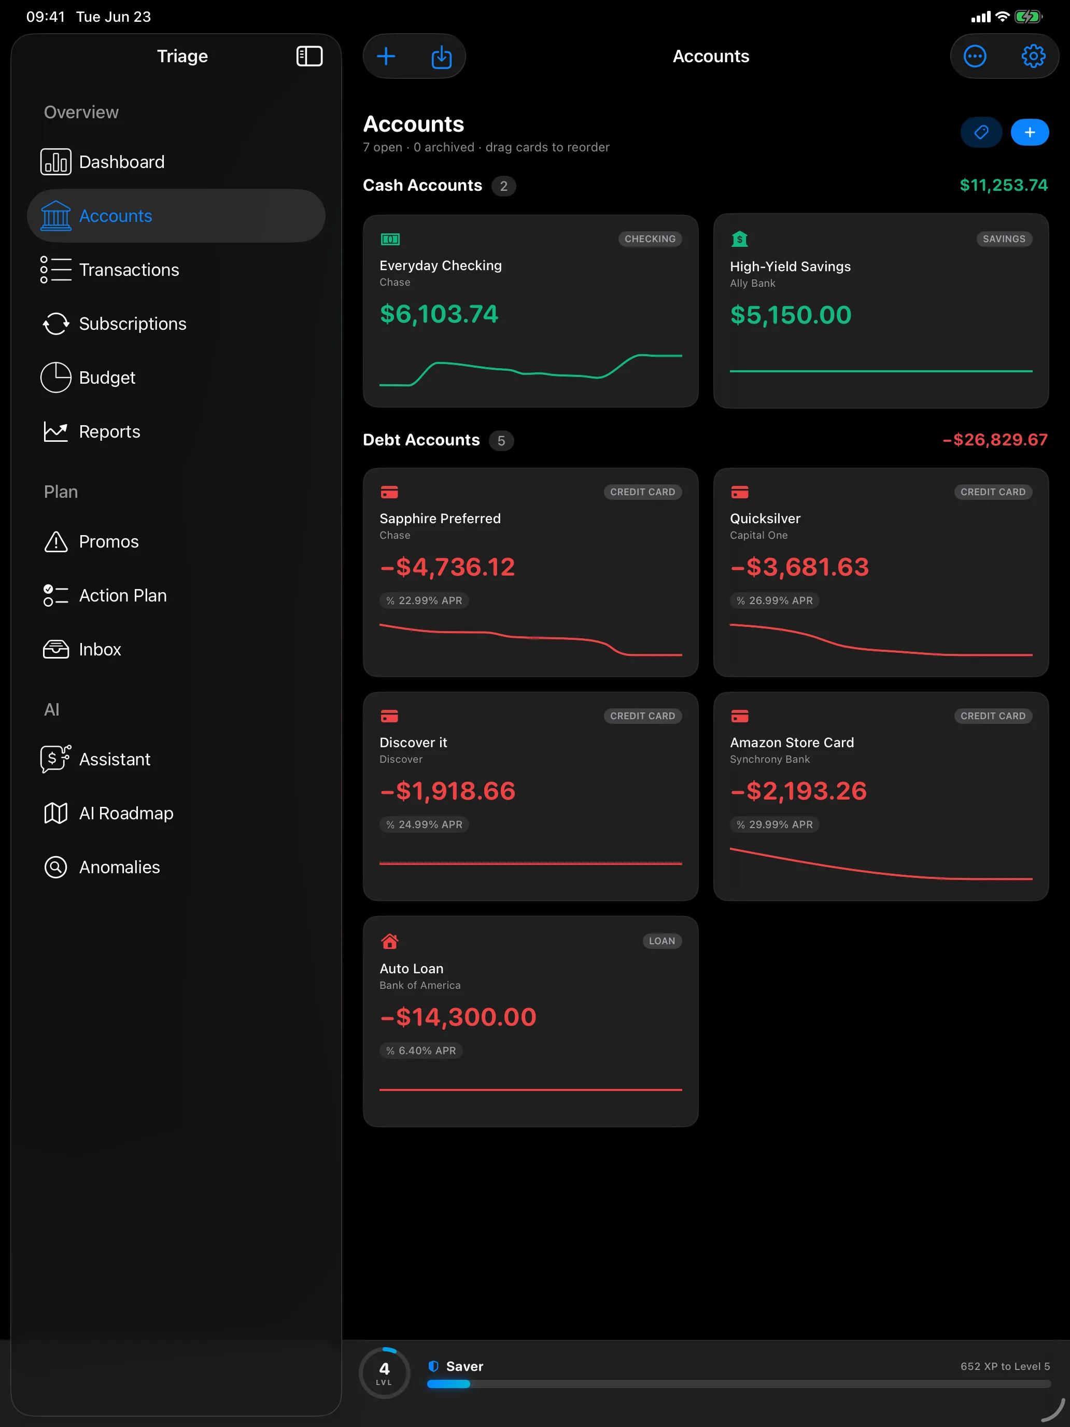
Task: Open the Everyday Checking card name
Action: tap(441, 266)
